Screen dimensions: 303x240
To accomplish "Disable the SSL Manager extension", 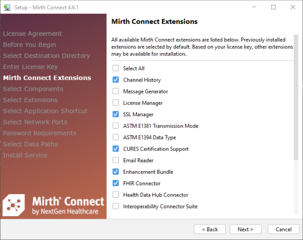I will coord(116,115).
